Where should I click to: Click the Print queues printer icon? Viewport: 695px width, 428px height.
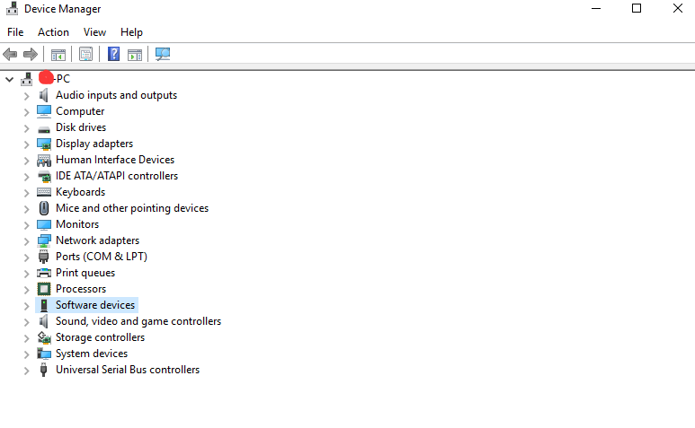click(44, 273)
